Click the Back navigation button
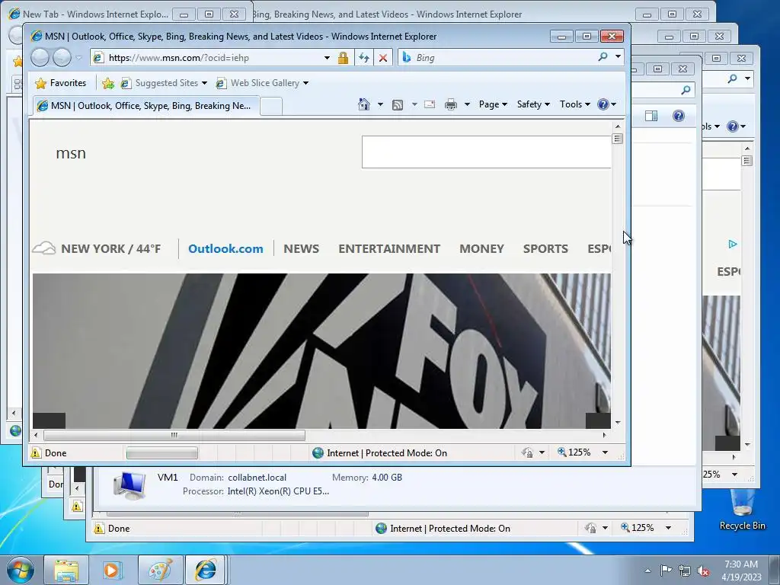This screenshot has height=585, width=780. (x=40, y=58)
